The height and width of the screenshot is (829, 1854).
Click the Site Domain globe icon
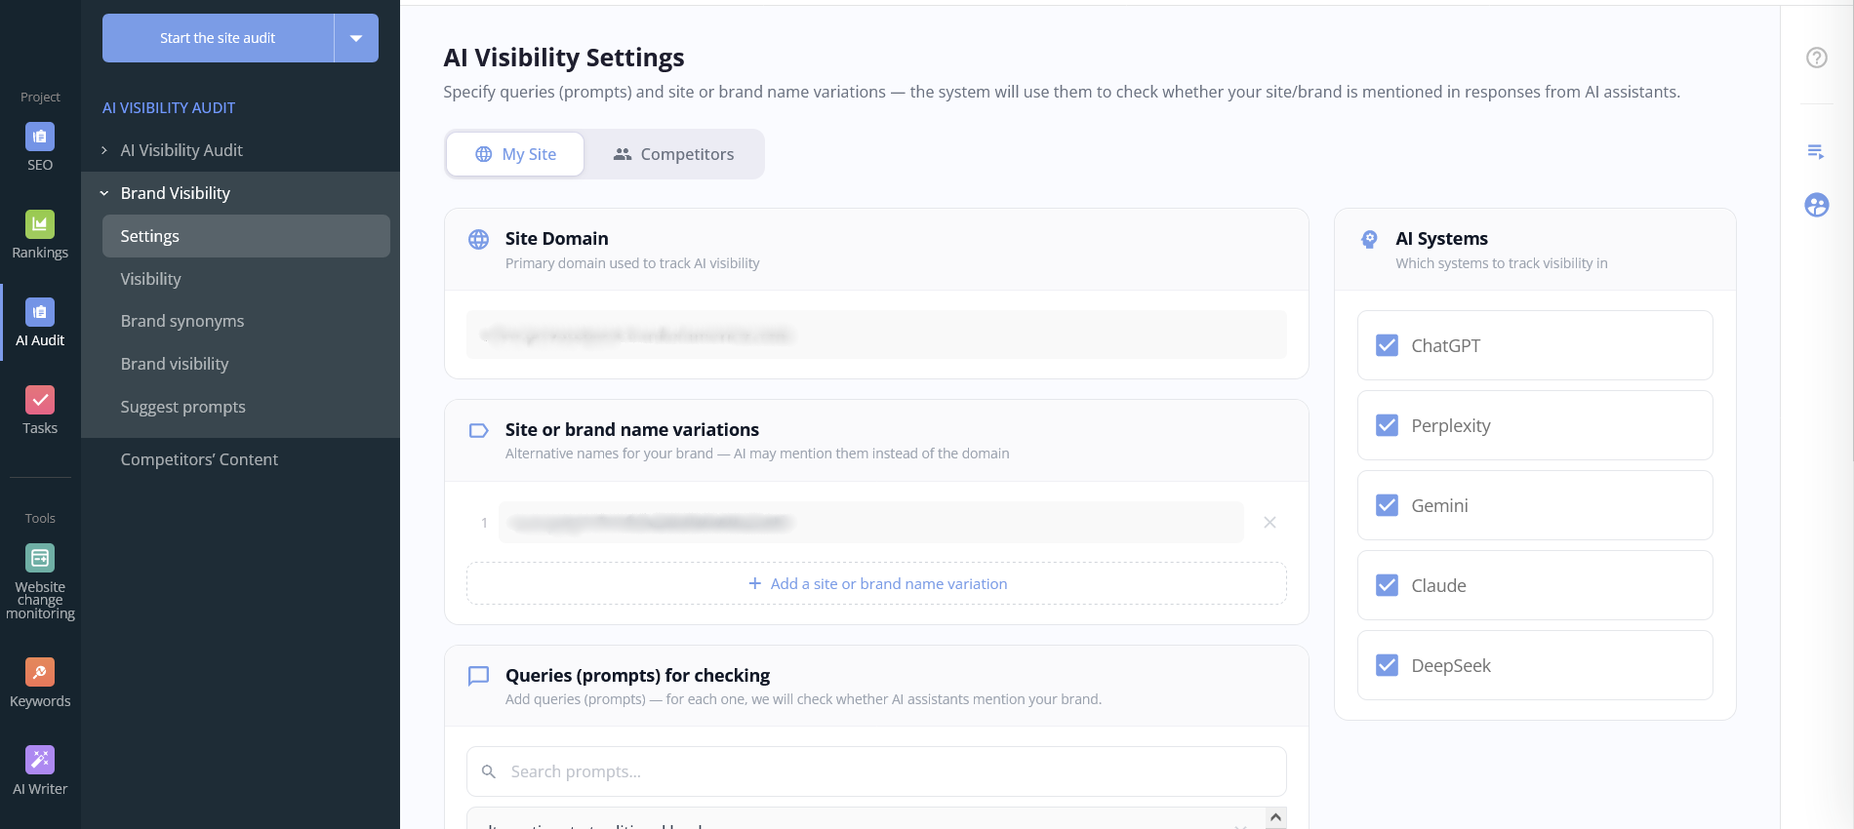coord(478,239)
